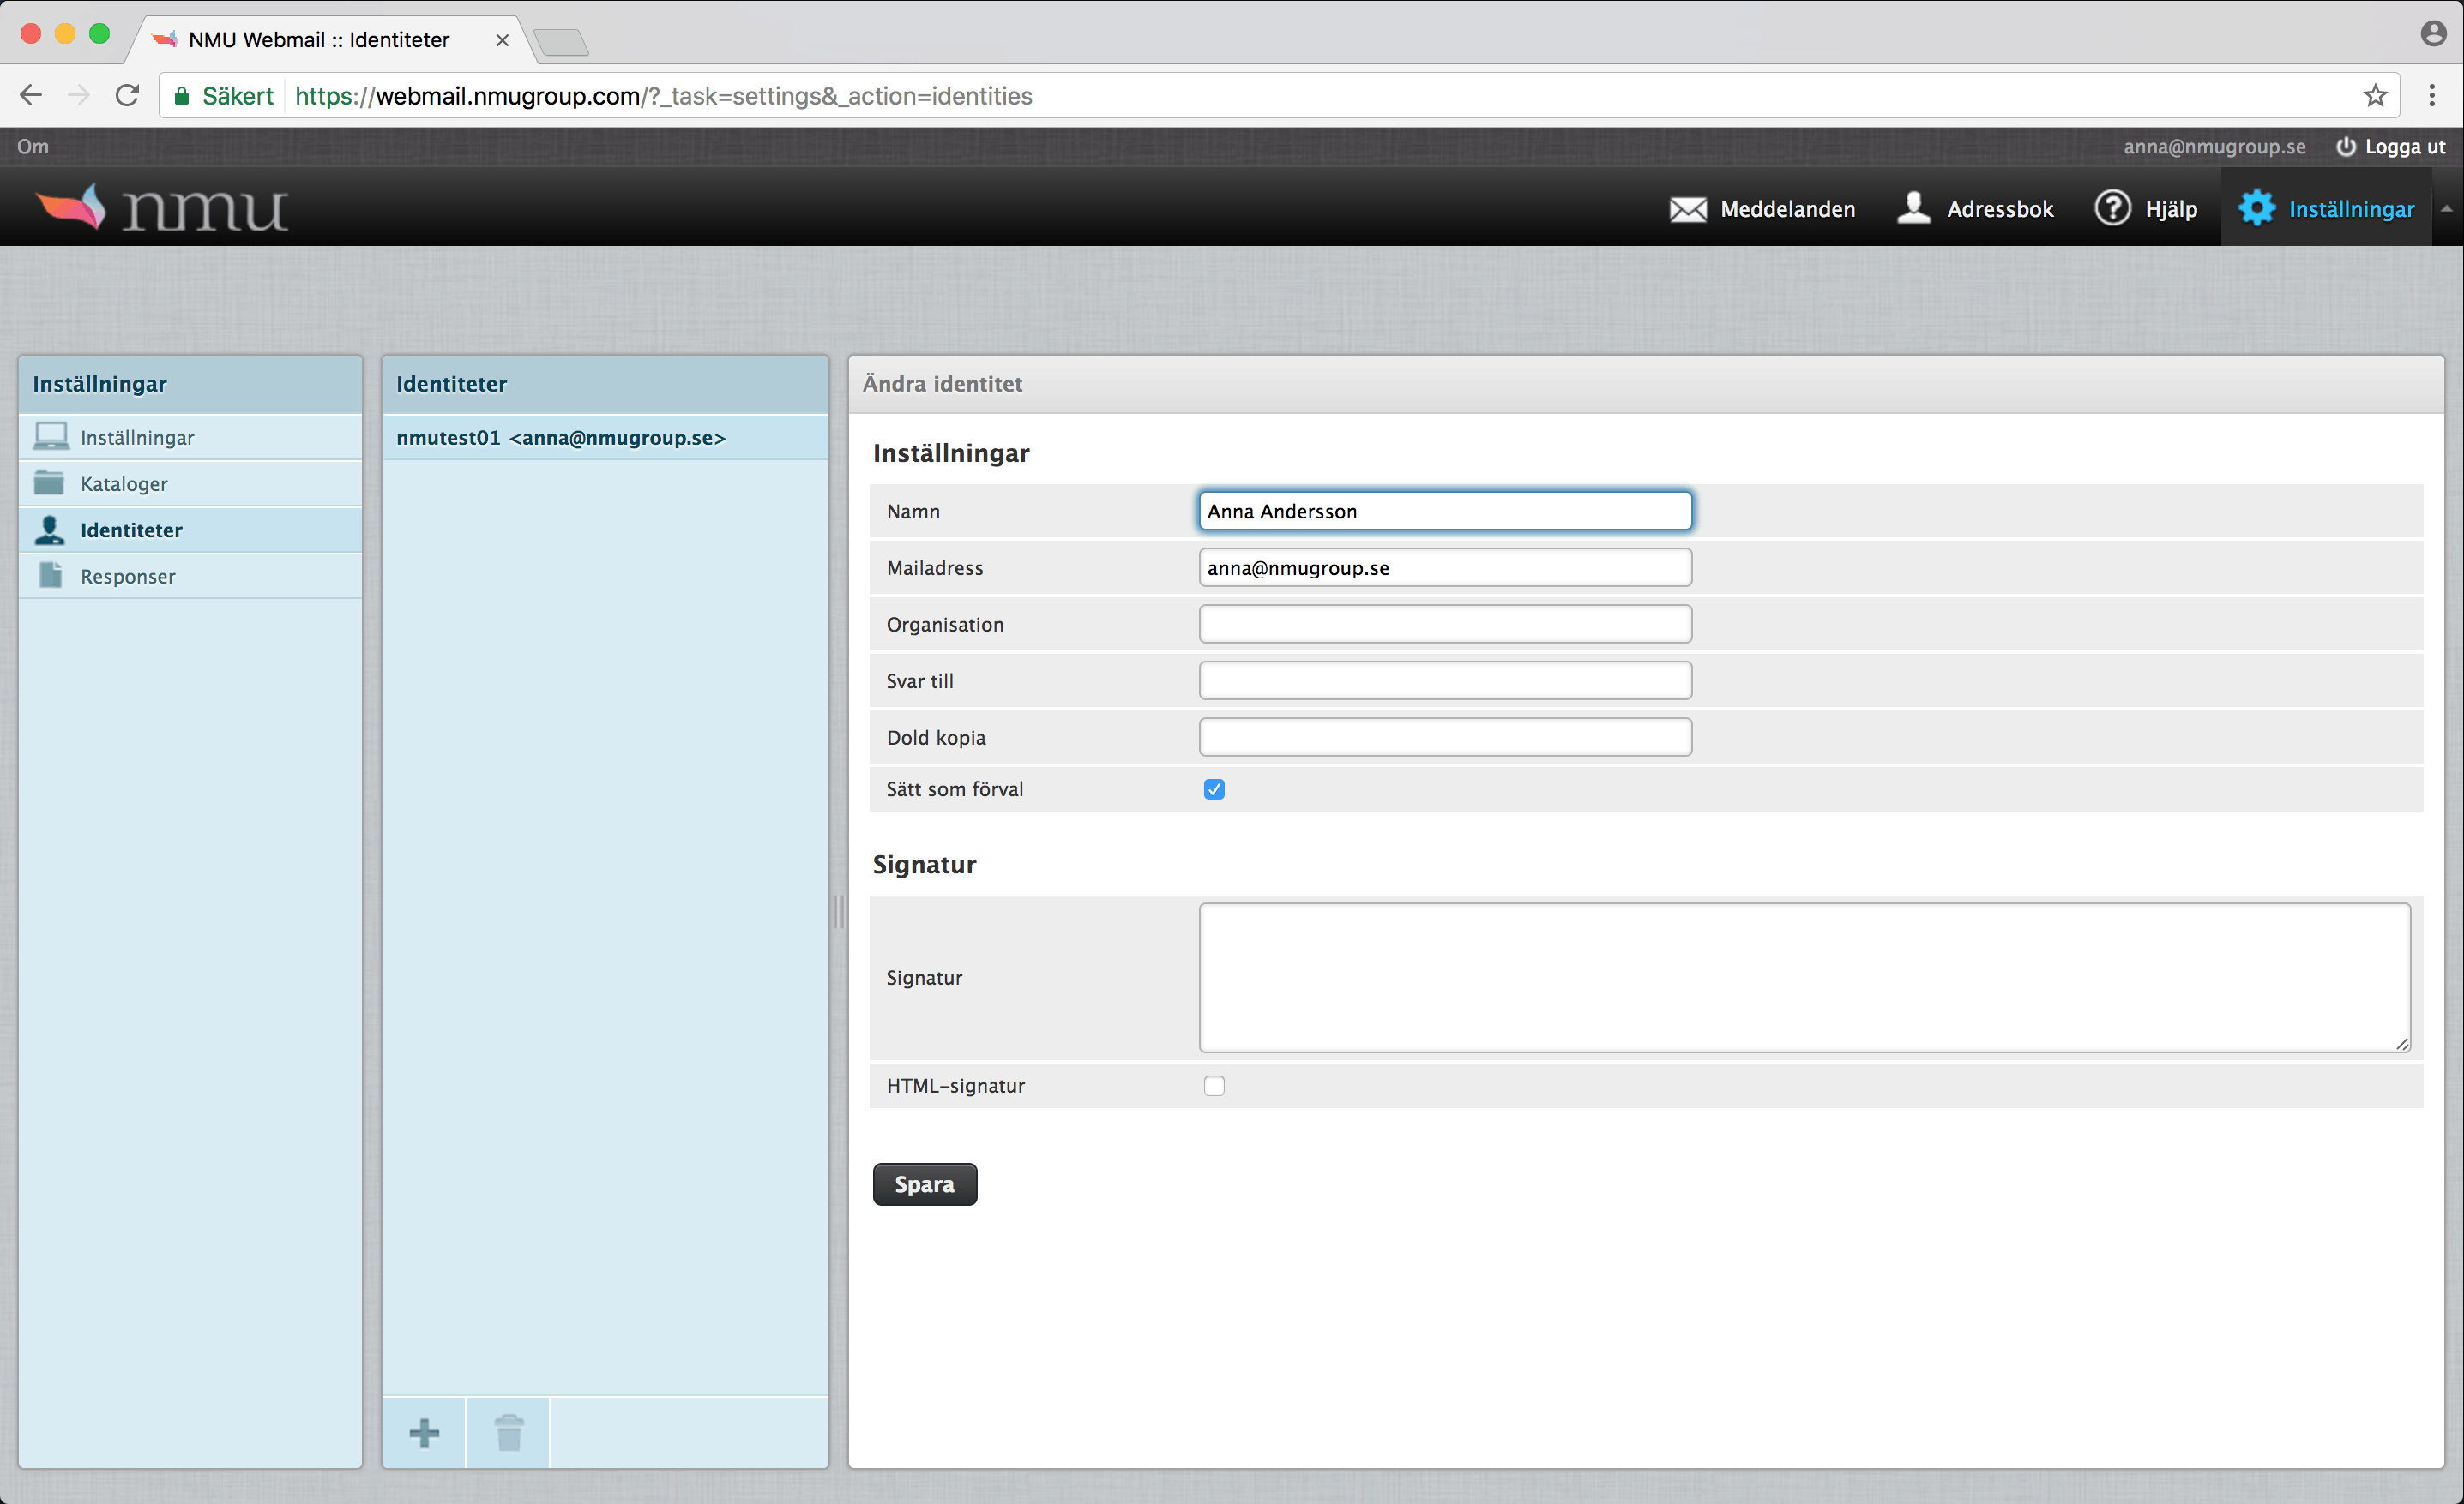Select Identiteter in the left sidebar

point(190,530)
